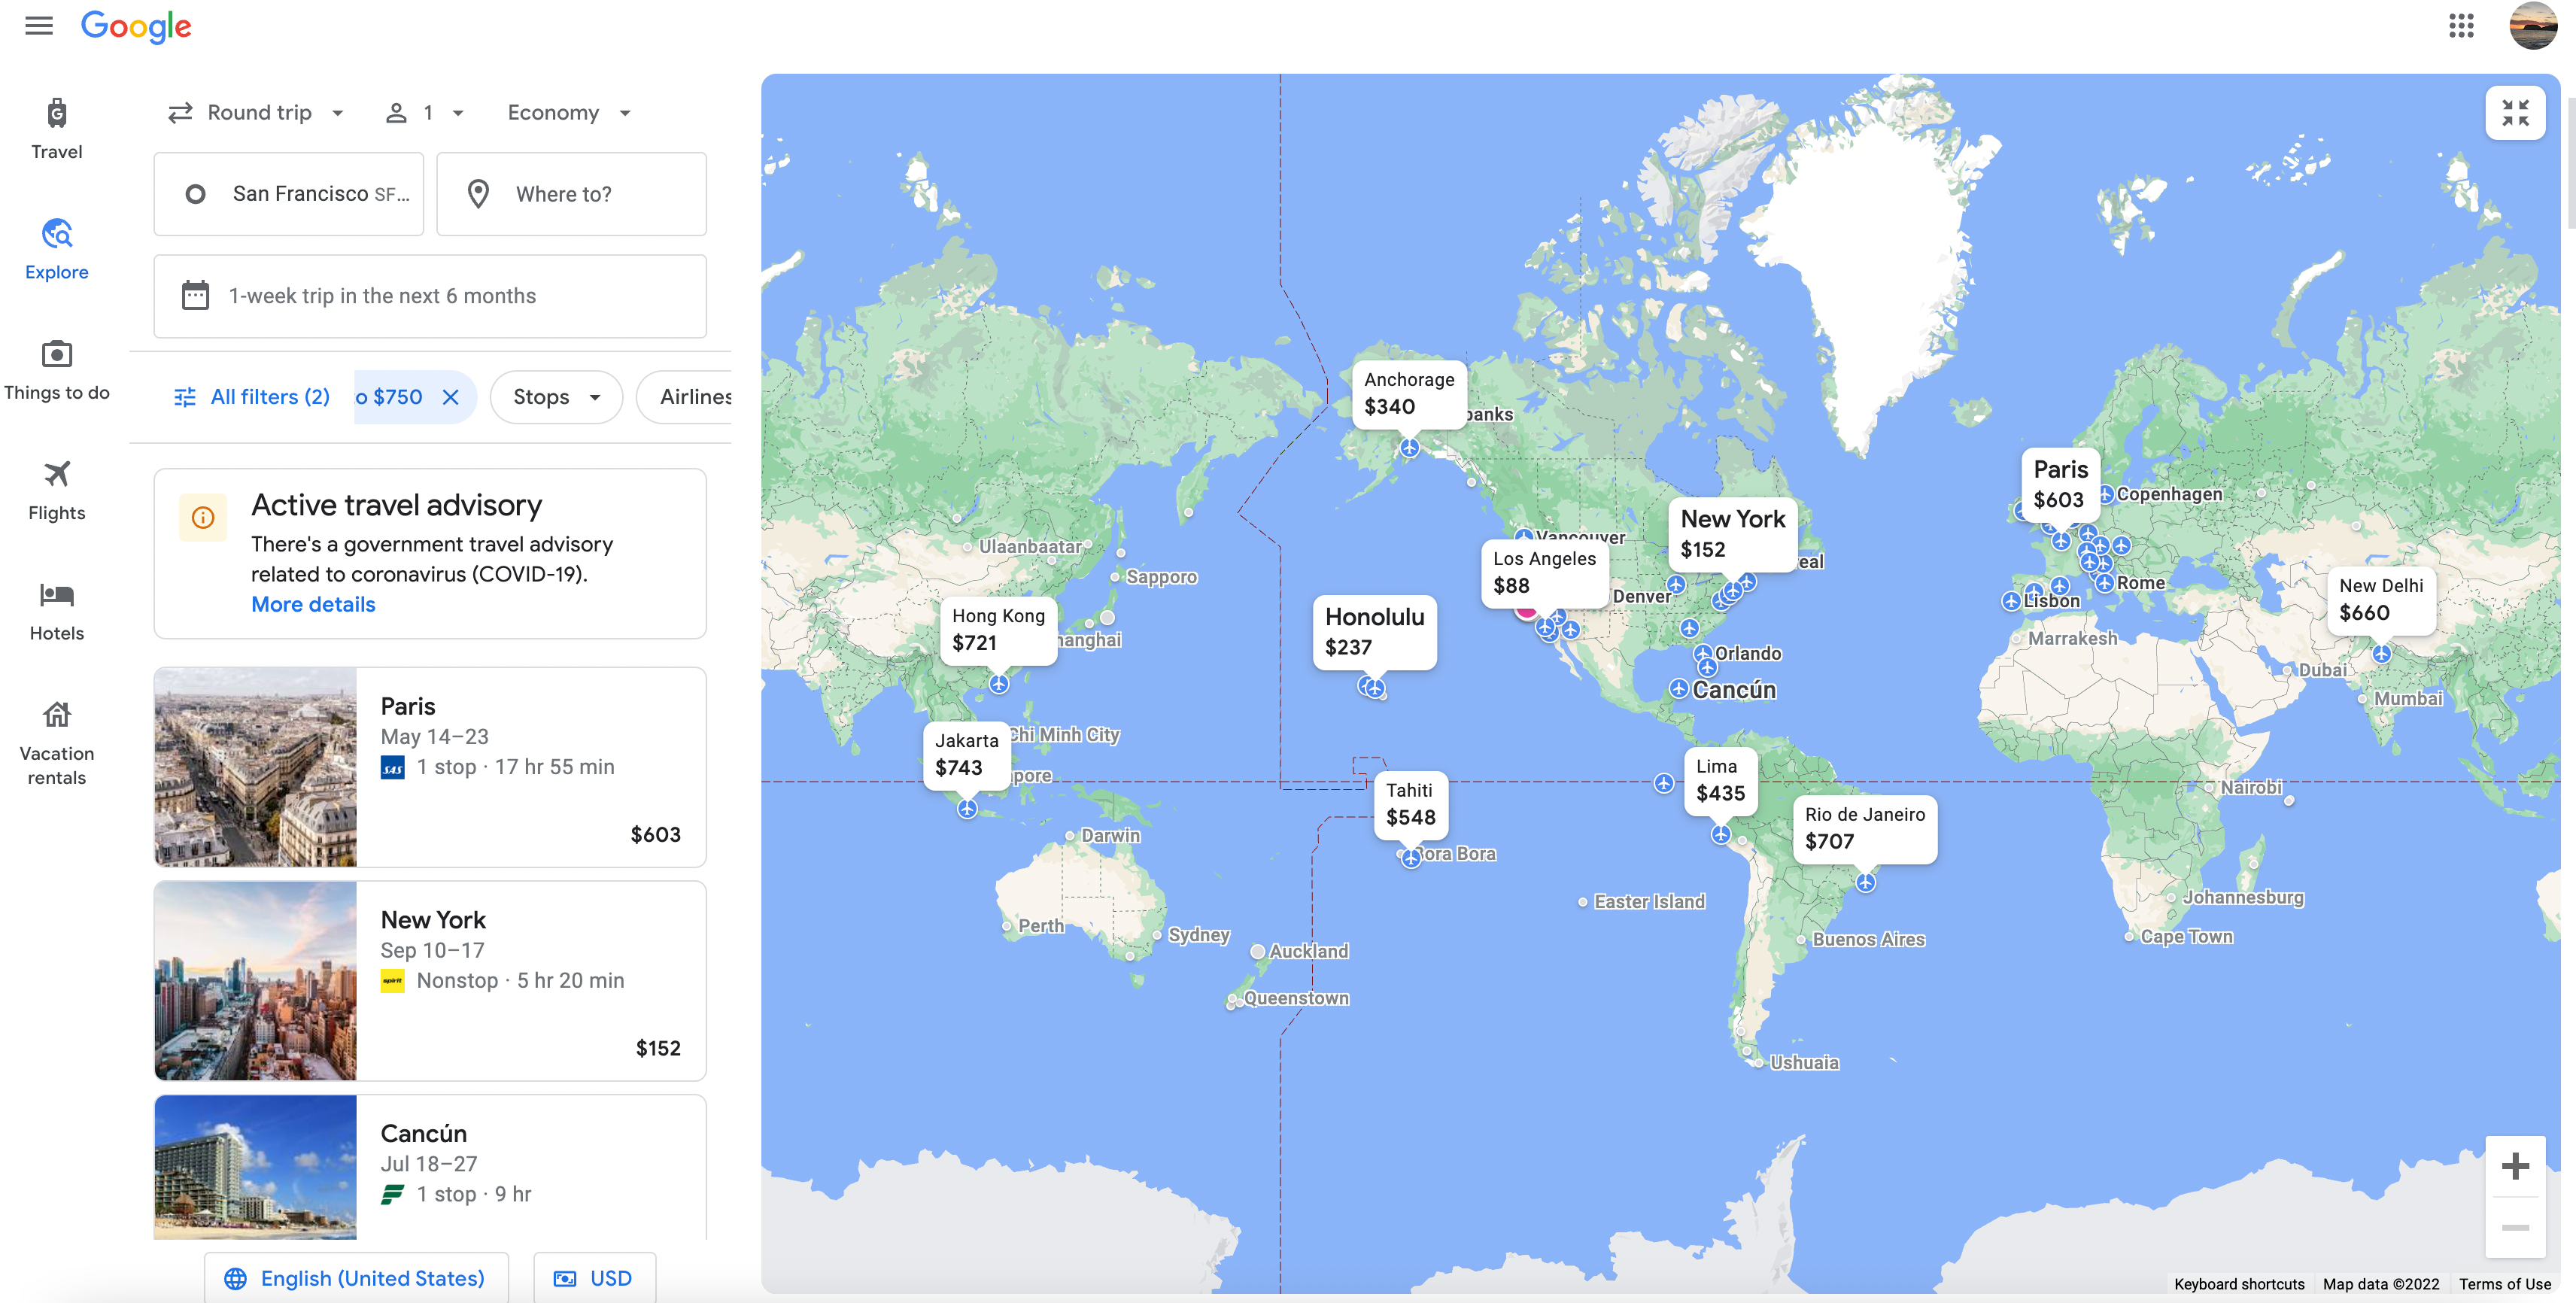Open the Stops filter dropdown
Screen dimensions: 2576x1303
coord(556,397)
